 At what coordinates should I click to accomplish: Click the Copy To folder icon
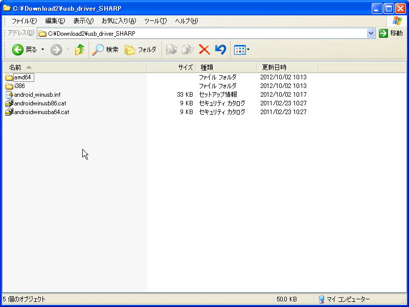click(x=188, y=50)
